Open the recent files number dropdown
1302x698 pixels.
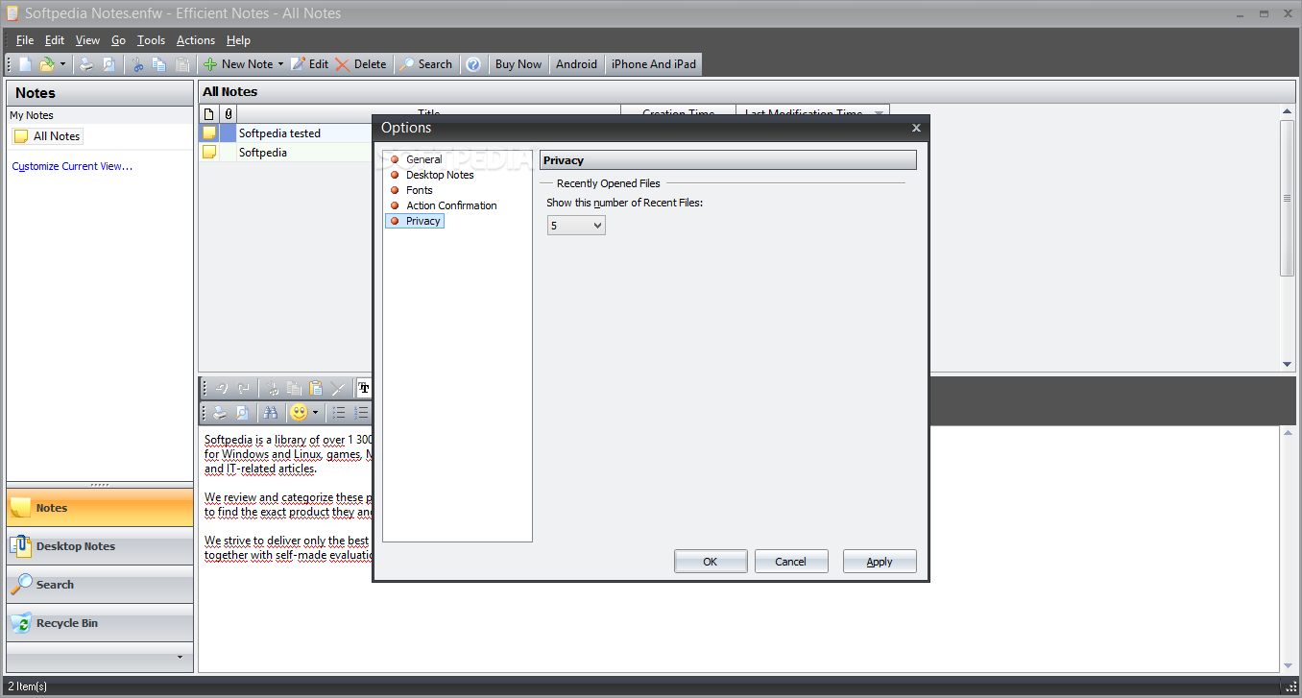coord(576,226)
